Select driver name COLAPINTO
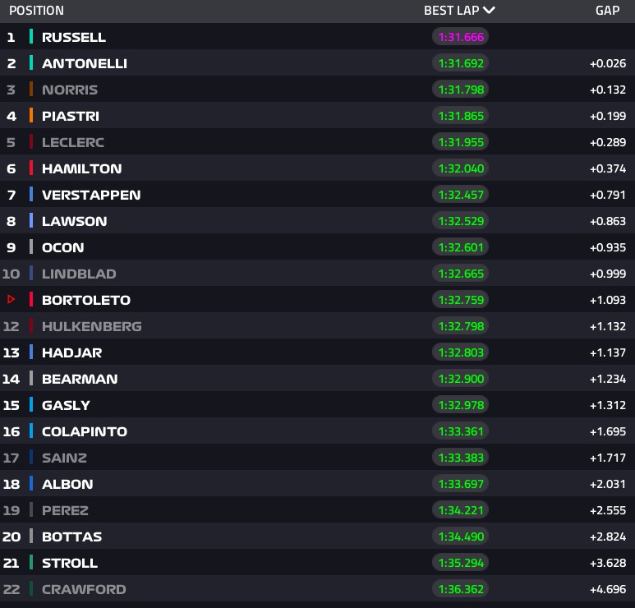The image size is (635, 608). click(x=85, y=431)
